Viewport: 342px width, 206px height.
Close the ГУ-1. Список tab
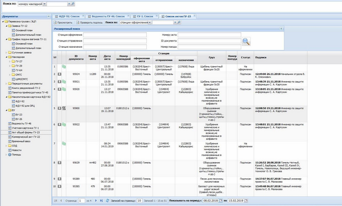click(x=157, y=16)
